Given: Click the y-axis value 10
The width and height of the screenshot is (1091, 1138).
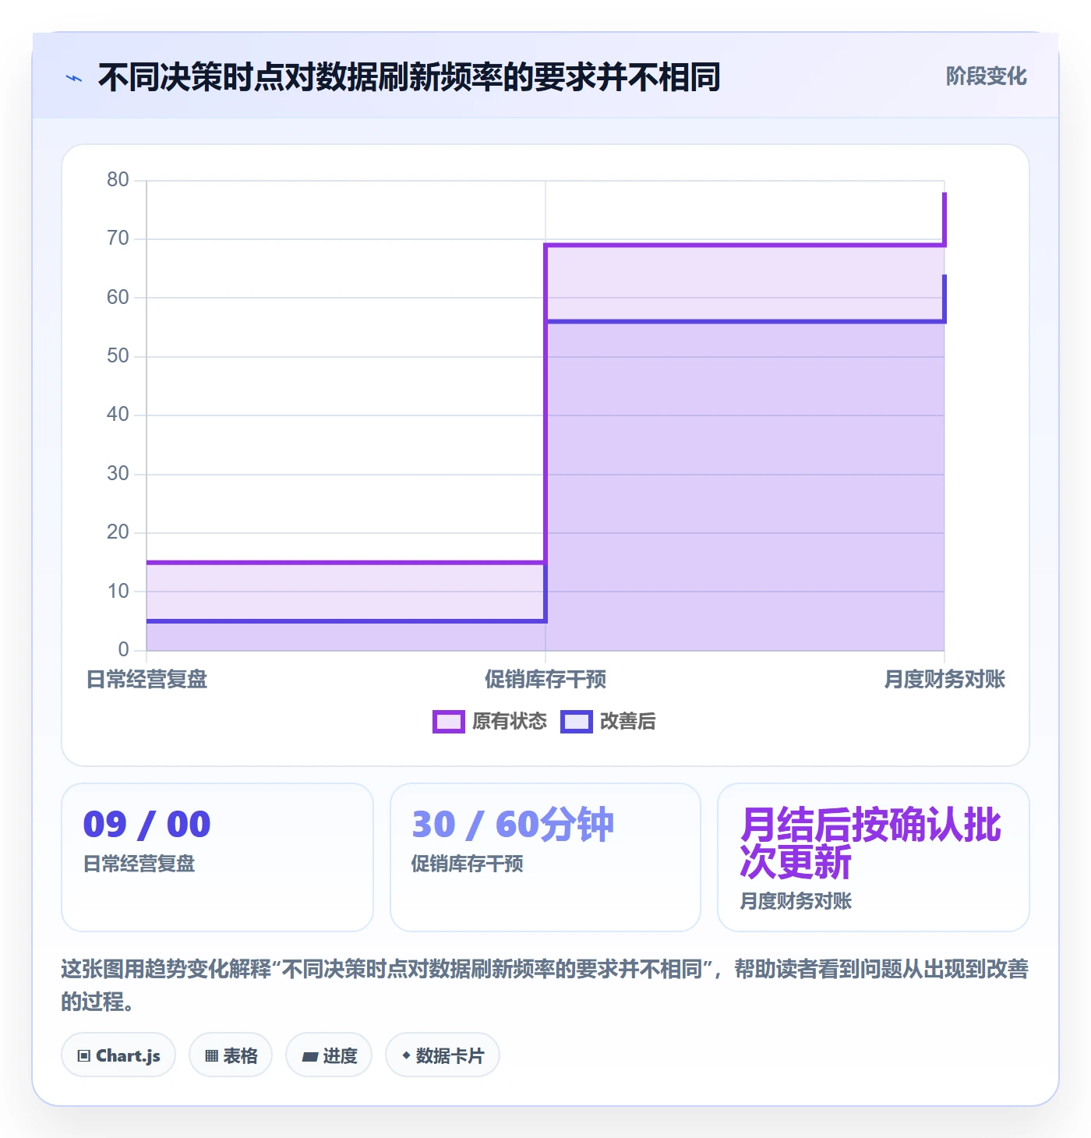Looking at the screenshot, I should (118, 592).
